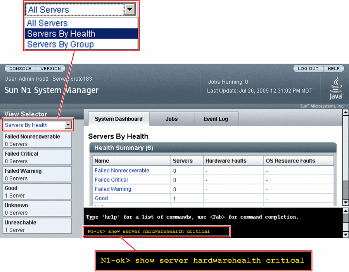The image size is (349, 272).
Task: Select the Good 1 Server sidebar box
Action: (x=37, y=191)
